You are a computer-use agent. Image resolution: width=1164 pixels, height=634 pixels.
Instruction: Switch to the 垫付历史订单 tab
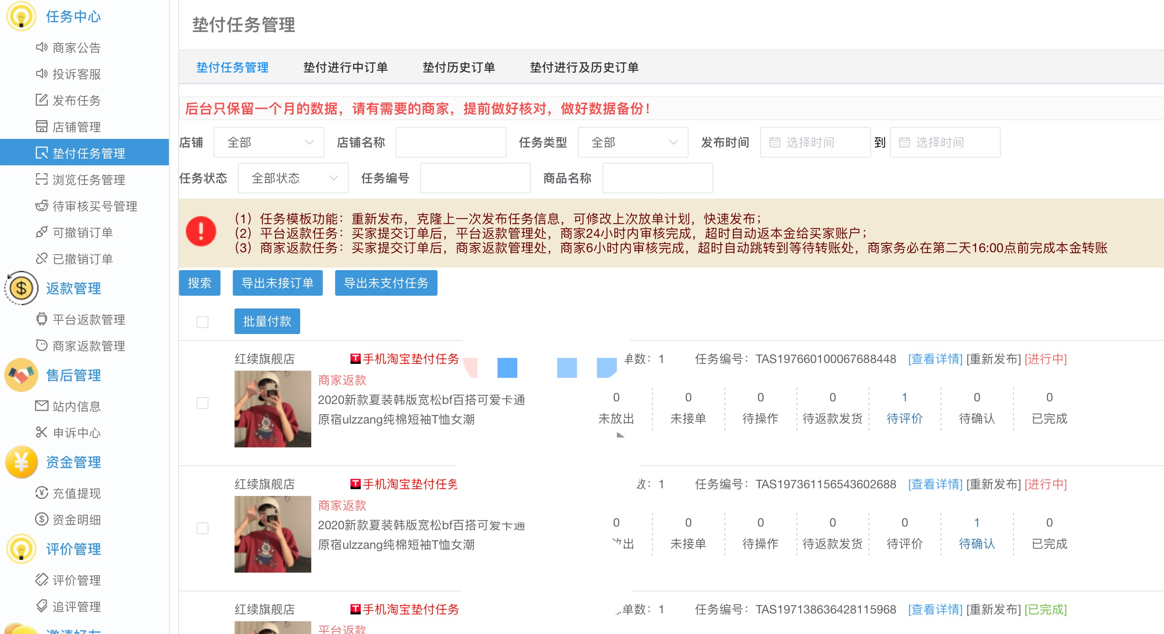[459, 67]
